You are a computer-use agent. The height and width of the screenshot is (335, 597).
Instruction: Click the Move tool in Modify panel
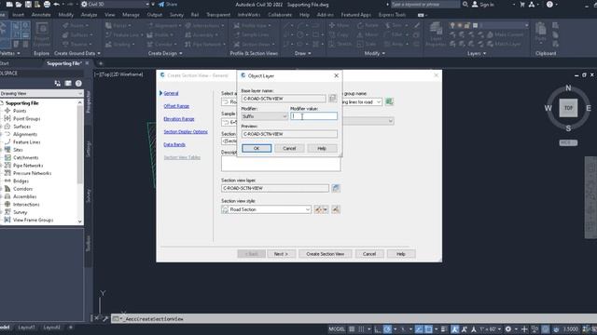point(339,25)
